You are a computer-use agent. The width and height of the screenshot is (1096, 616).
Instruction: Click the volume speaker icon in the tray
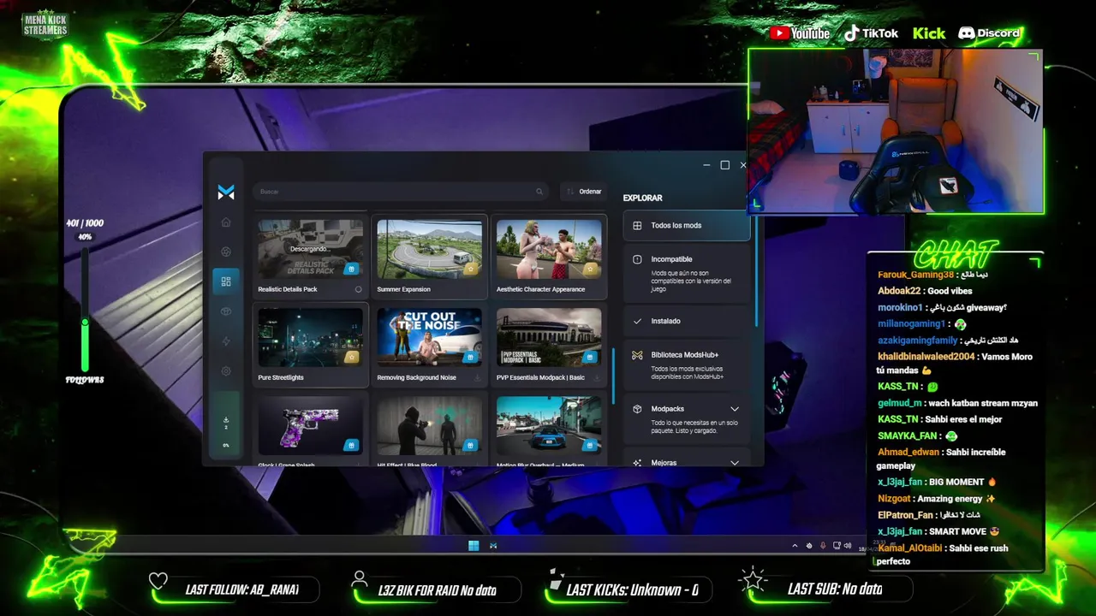(848, 546)
